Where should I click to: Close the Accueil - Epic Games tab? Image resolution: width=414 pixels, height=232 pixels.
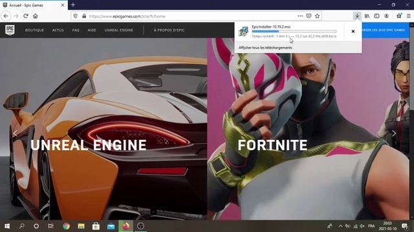[63, 5]
